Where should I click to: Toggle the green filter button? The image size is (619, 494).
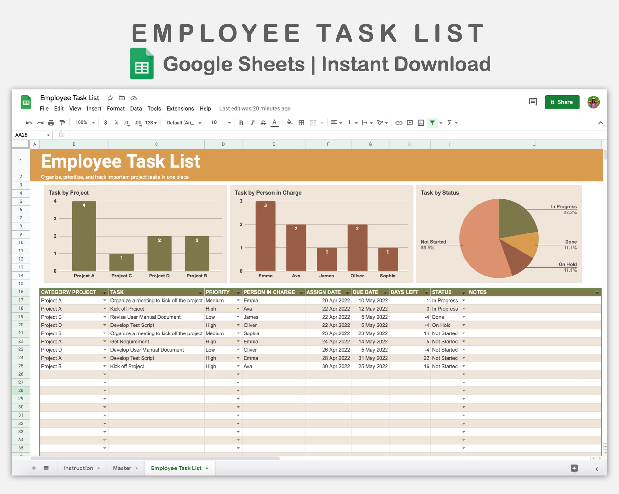point(432,123)
